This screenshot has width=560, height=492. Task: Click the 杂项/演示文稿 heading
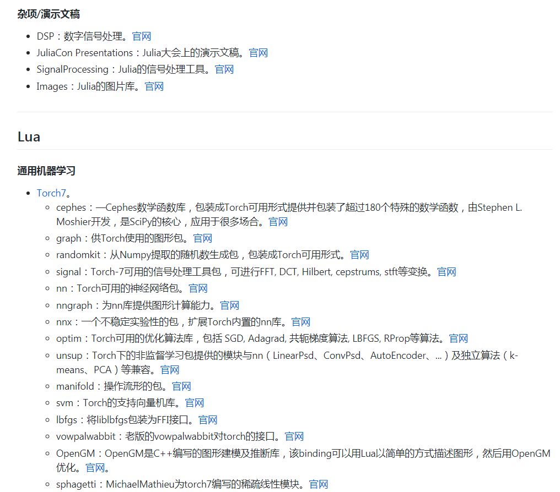(49, 14)
